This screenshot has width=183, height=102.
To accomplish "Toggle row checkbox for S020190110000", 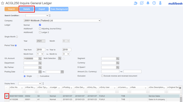I will (7, 96).
